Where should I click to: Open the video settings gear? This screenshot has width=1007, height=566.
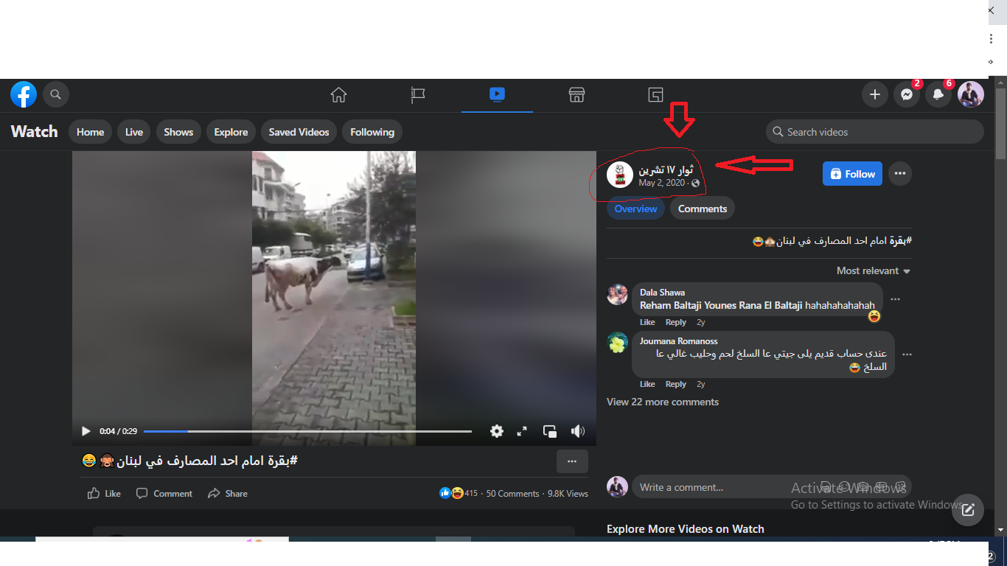[497, 431]
